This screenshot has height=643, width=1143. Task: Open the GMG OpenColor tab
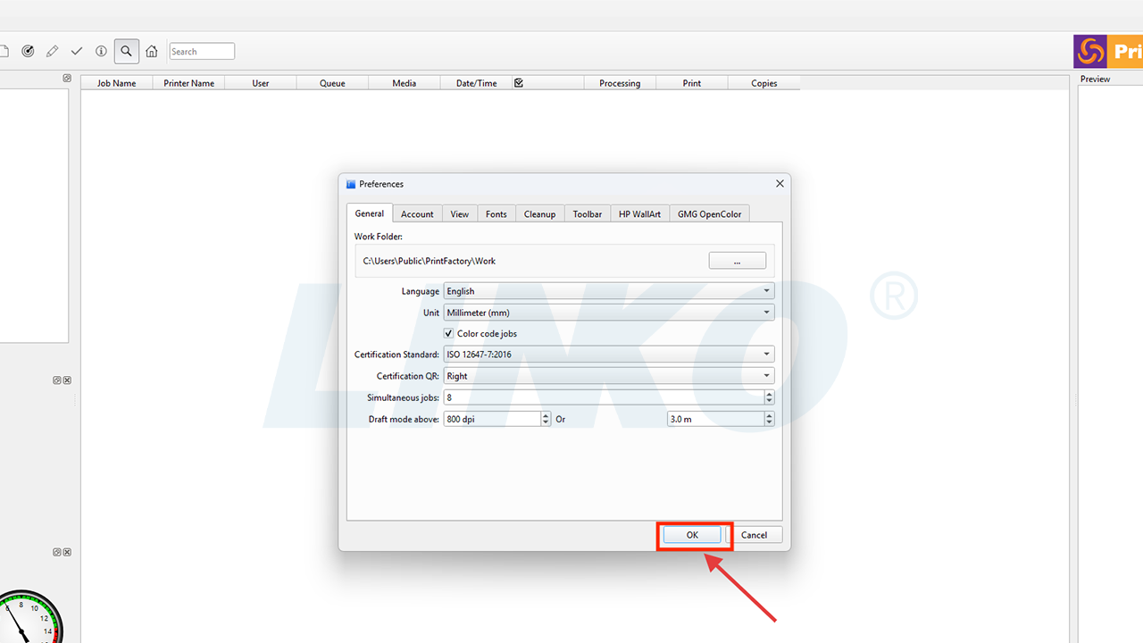pyautogui.click(x=709, y=214)
